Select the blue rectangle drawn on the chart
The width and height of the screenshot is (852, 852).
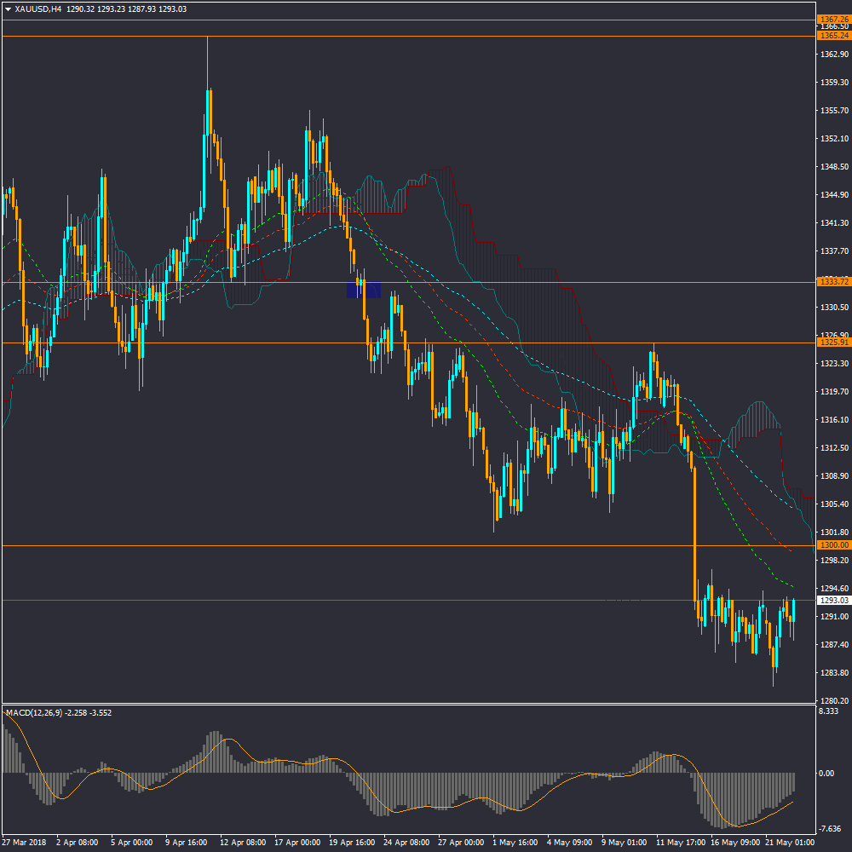pos(364,290)
